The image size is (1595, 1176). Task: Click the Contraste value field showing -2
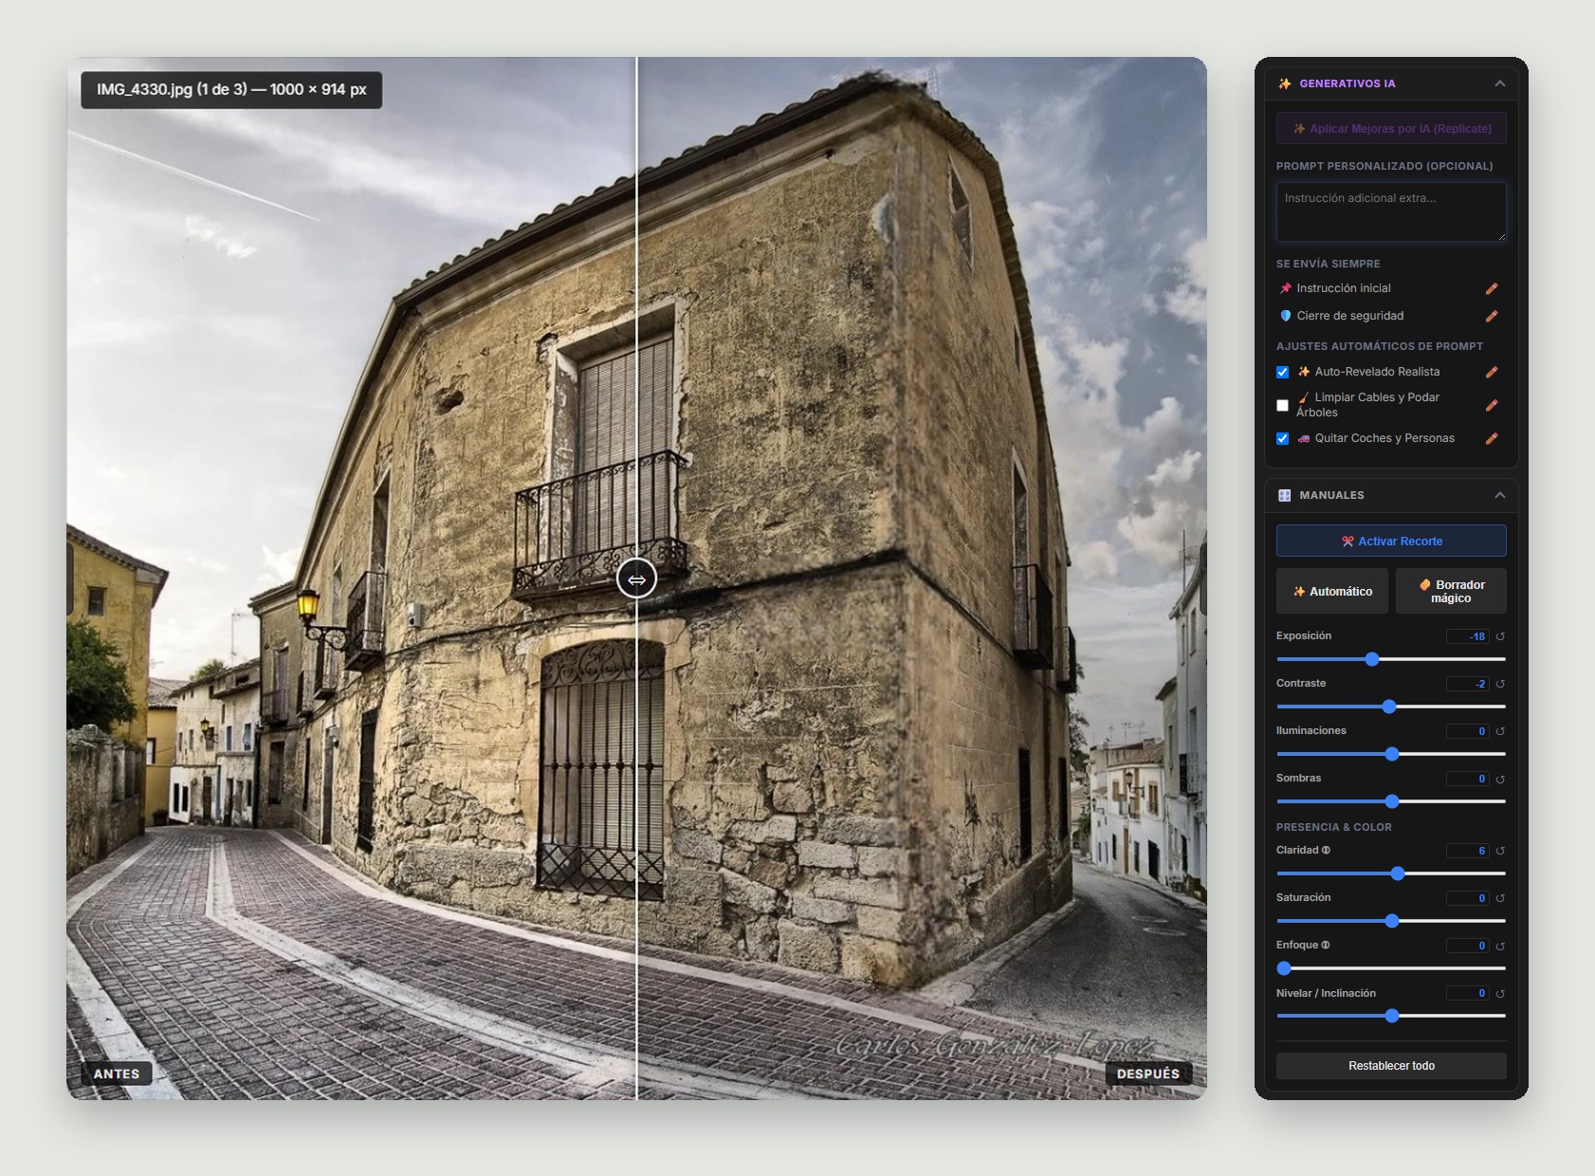(1467, 684)
